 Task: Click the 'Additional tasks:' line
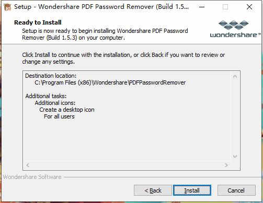point(46,96)
